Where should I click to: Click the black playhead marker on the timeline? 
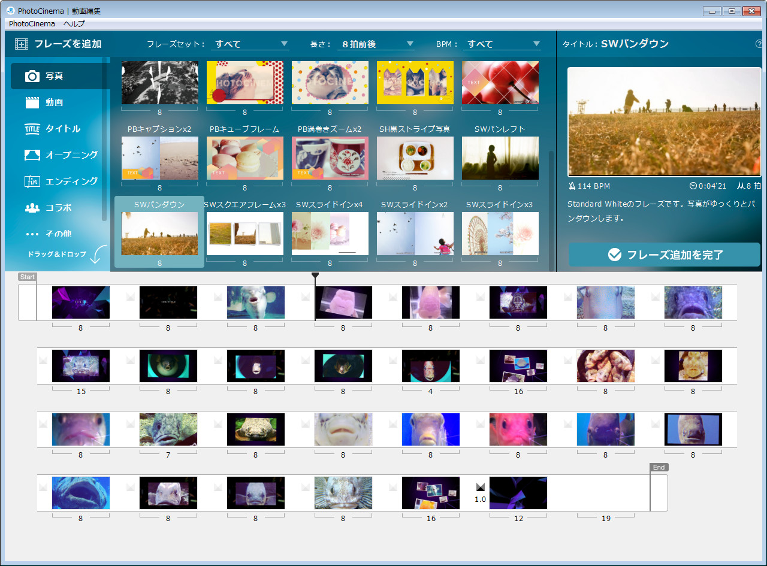click(x=315, y=276)
